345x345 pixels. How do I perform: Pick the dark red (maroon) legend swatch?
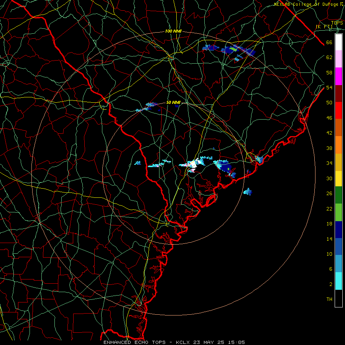[338, 94]
